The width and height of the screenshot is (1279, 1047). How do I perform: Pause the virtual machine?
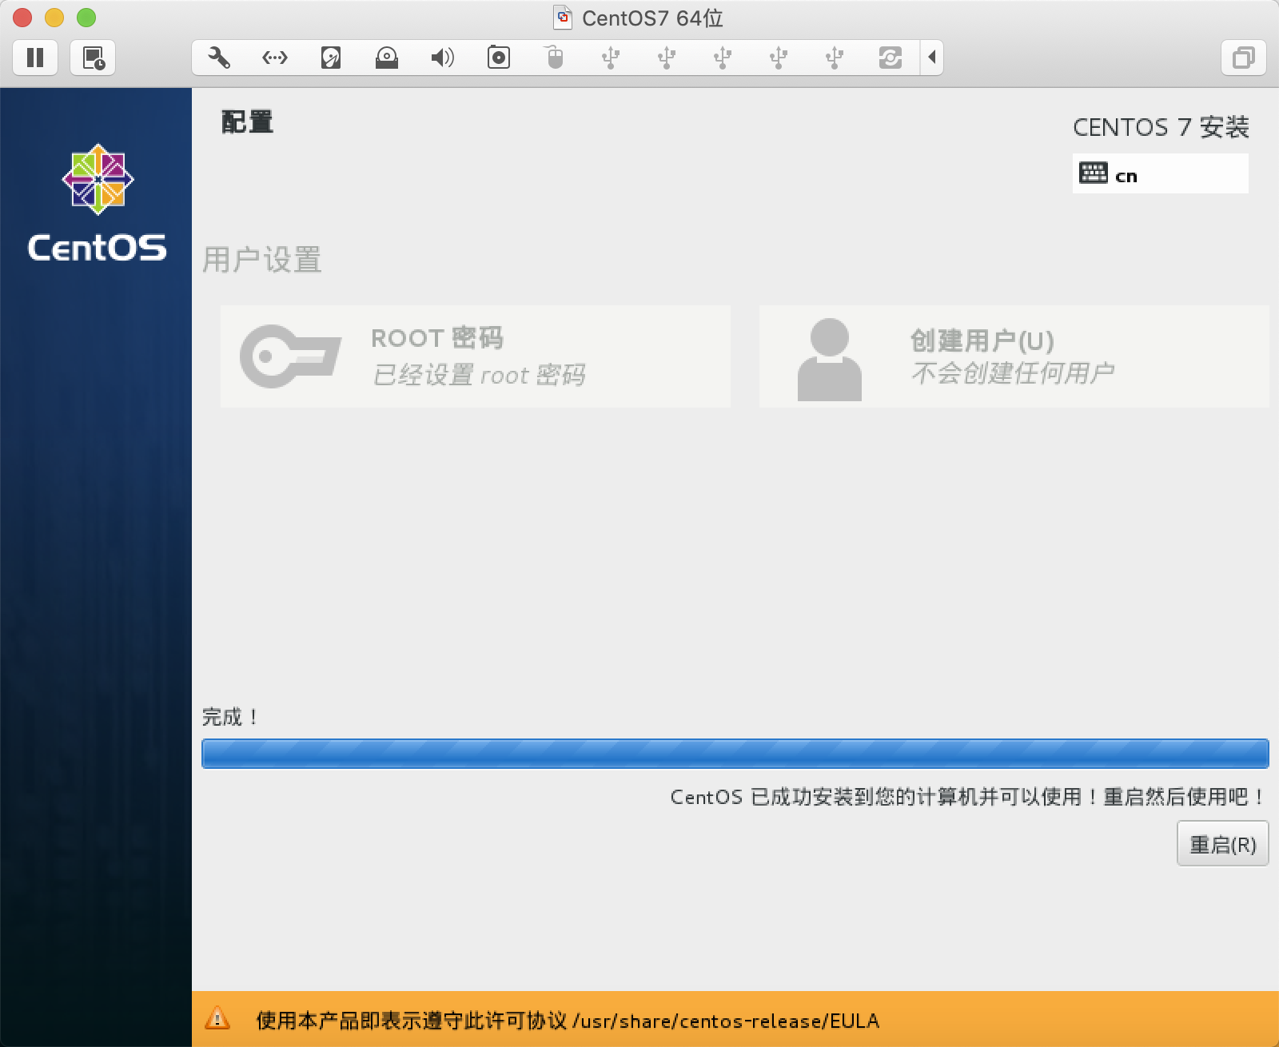pos(35,58)
